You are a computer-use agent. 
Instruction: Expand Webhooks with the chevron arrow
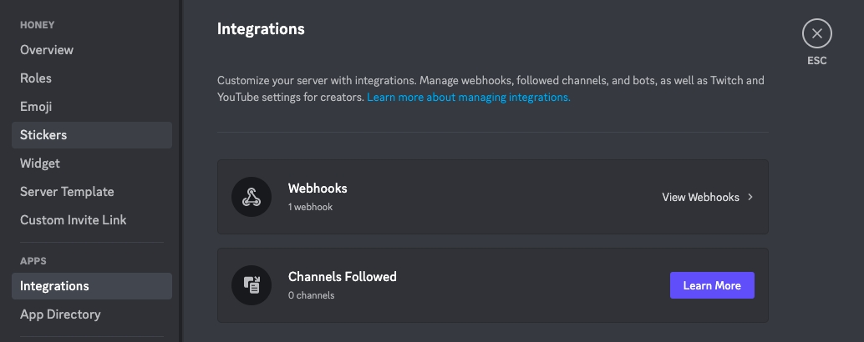pos(750,197)
